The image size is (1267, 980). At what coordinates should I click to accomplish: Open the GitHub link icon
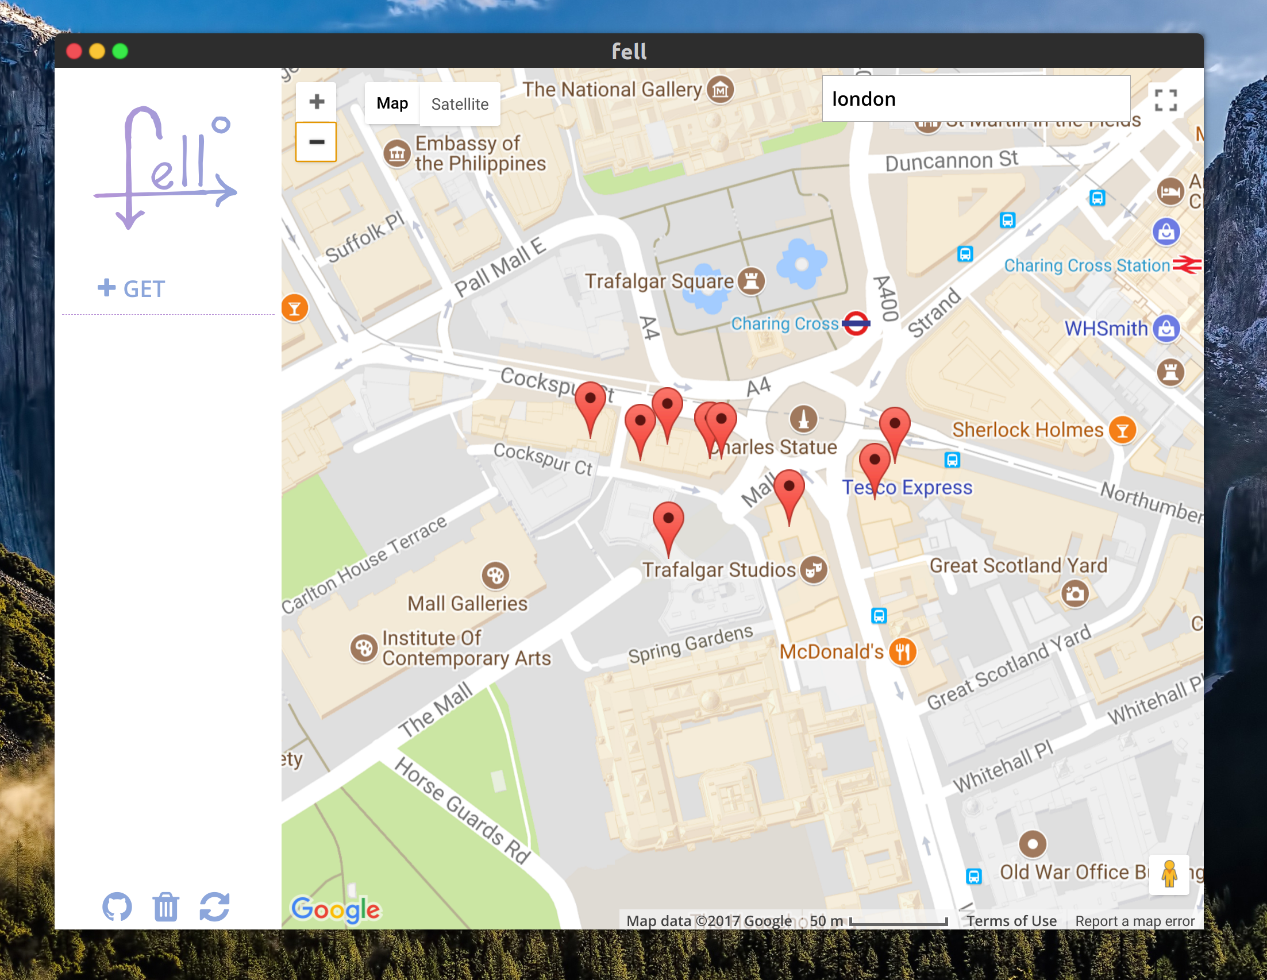coord(117,906)
